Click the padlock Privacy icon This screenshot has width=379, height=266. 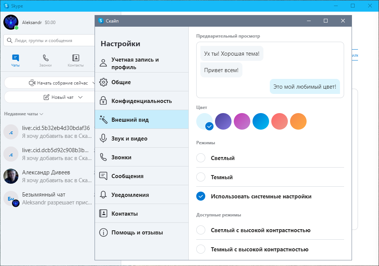pos(103,101)
